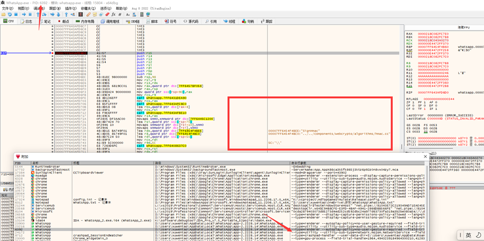This screenshot has height=241, width=484.
Task: Open Scylla from the toolbar
Action: pyautogui.click(x=81, y=15)
